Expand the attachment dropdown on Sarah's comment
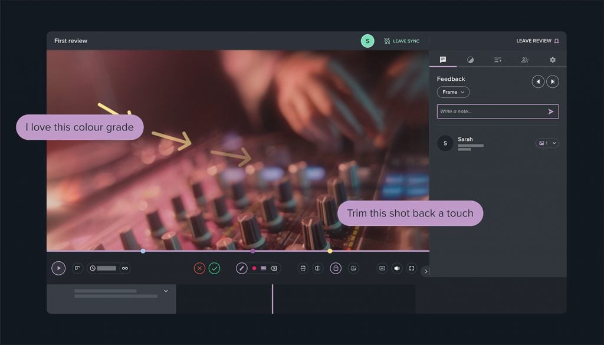The height and width of the screenshot is (345, 604). point(553,143)
